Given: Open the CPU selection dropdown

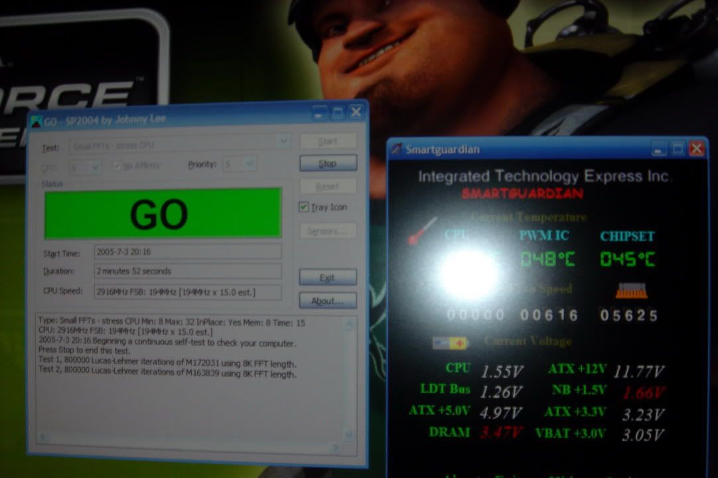Looking at the screenshot, I should click(95, 167).
